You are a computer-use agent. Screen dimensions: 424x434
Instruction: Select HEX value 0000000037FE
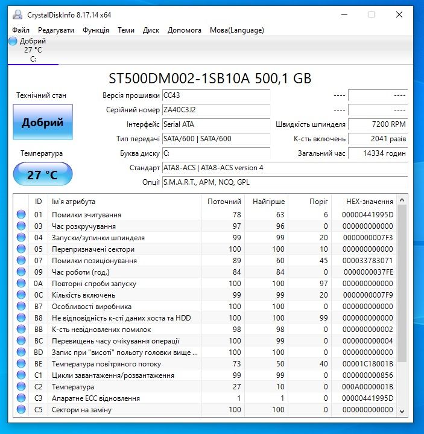(368, 272)
